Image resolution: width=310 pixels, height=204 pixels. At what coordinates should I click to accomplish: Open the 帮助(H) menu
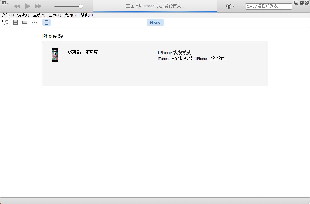[87, 15]
